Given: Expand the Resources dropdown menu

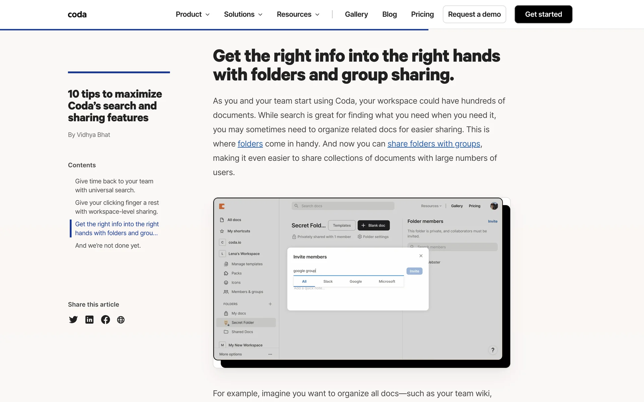Looking at the screenshot, I should tap(298, 14).
